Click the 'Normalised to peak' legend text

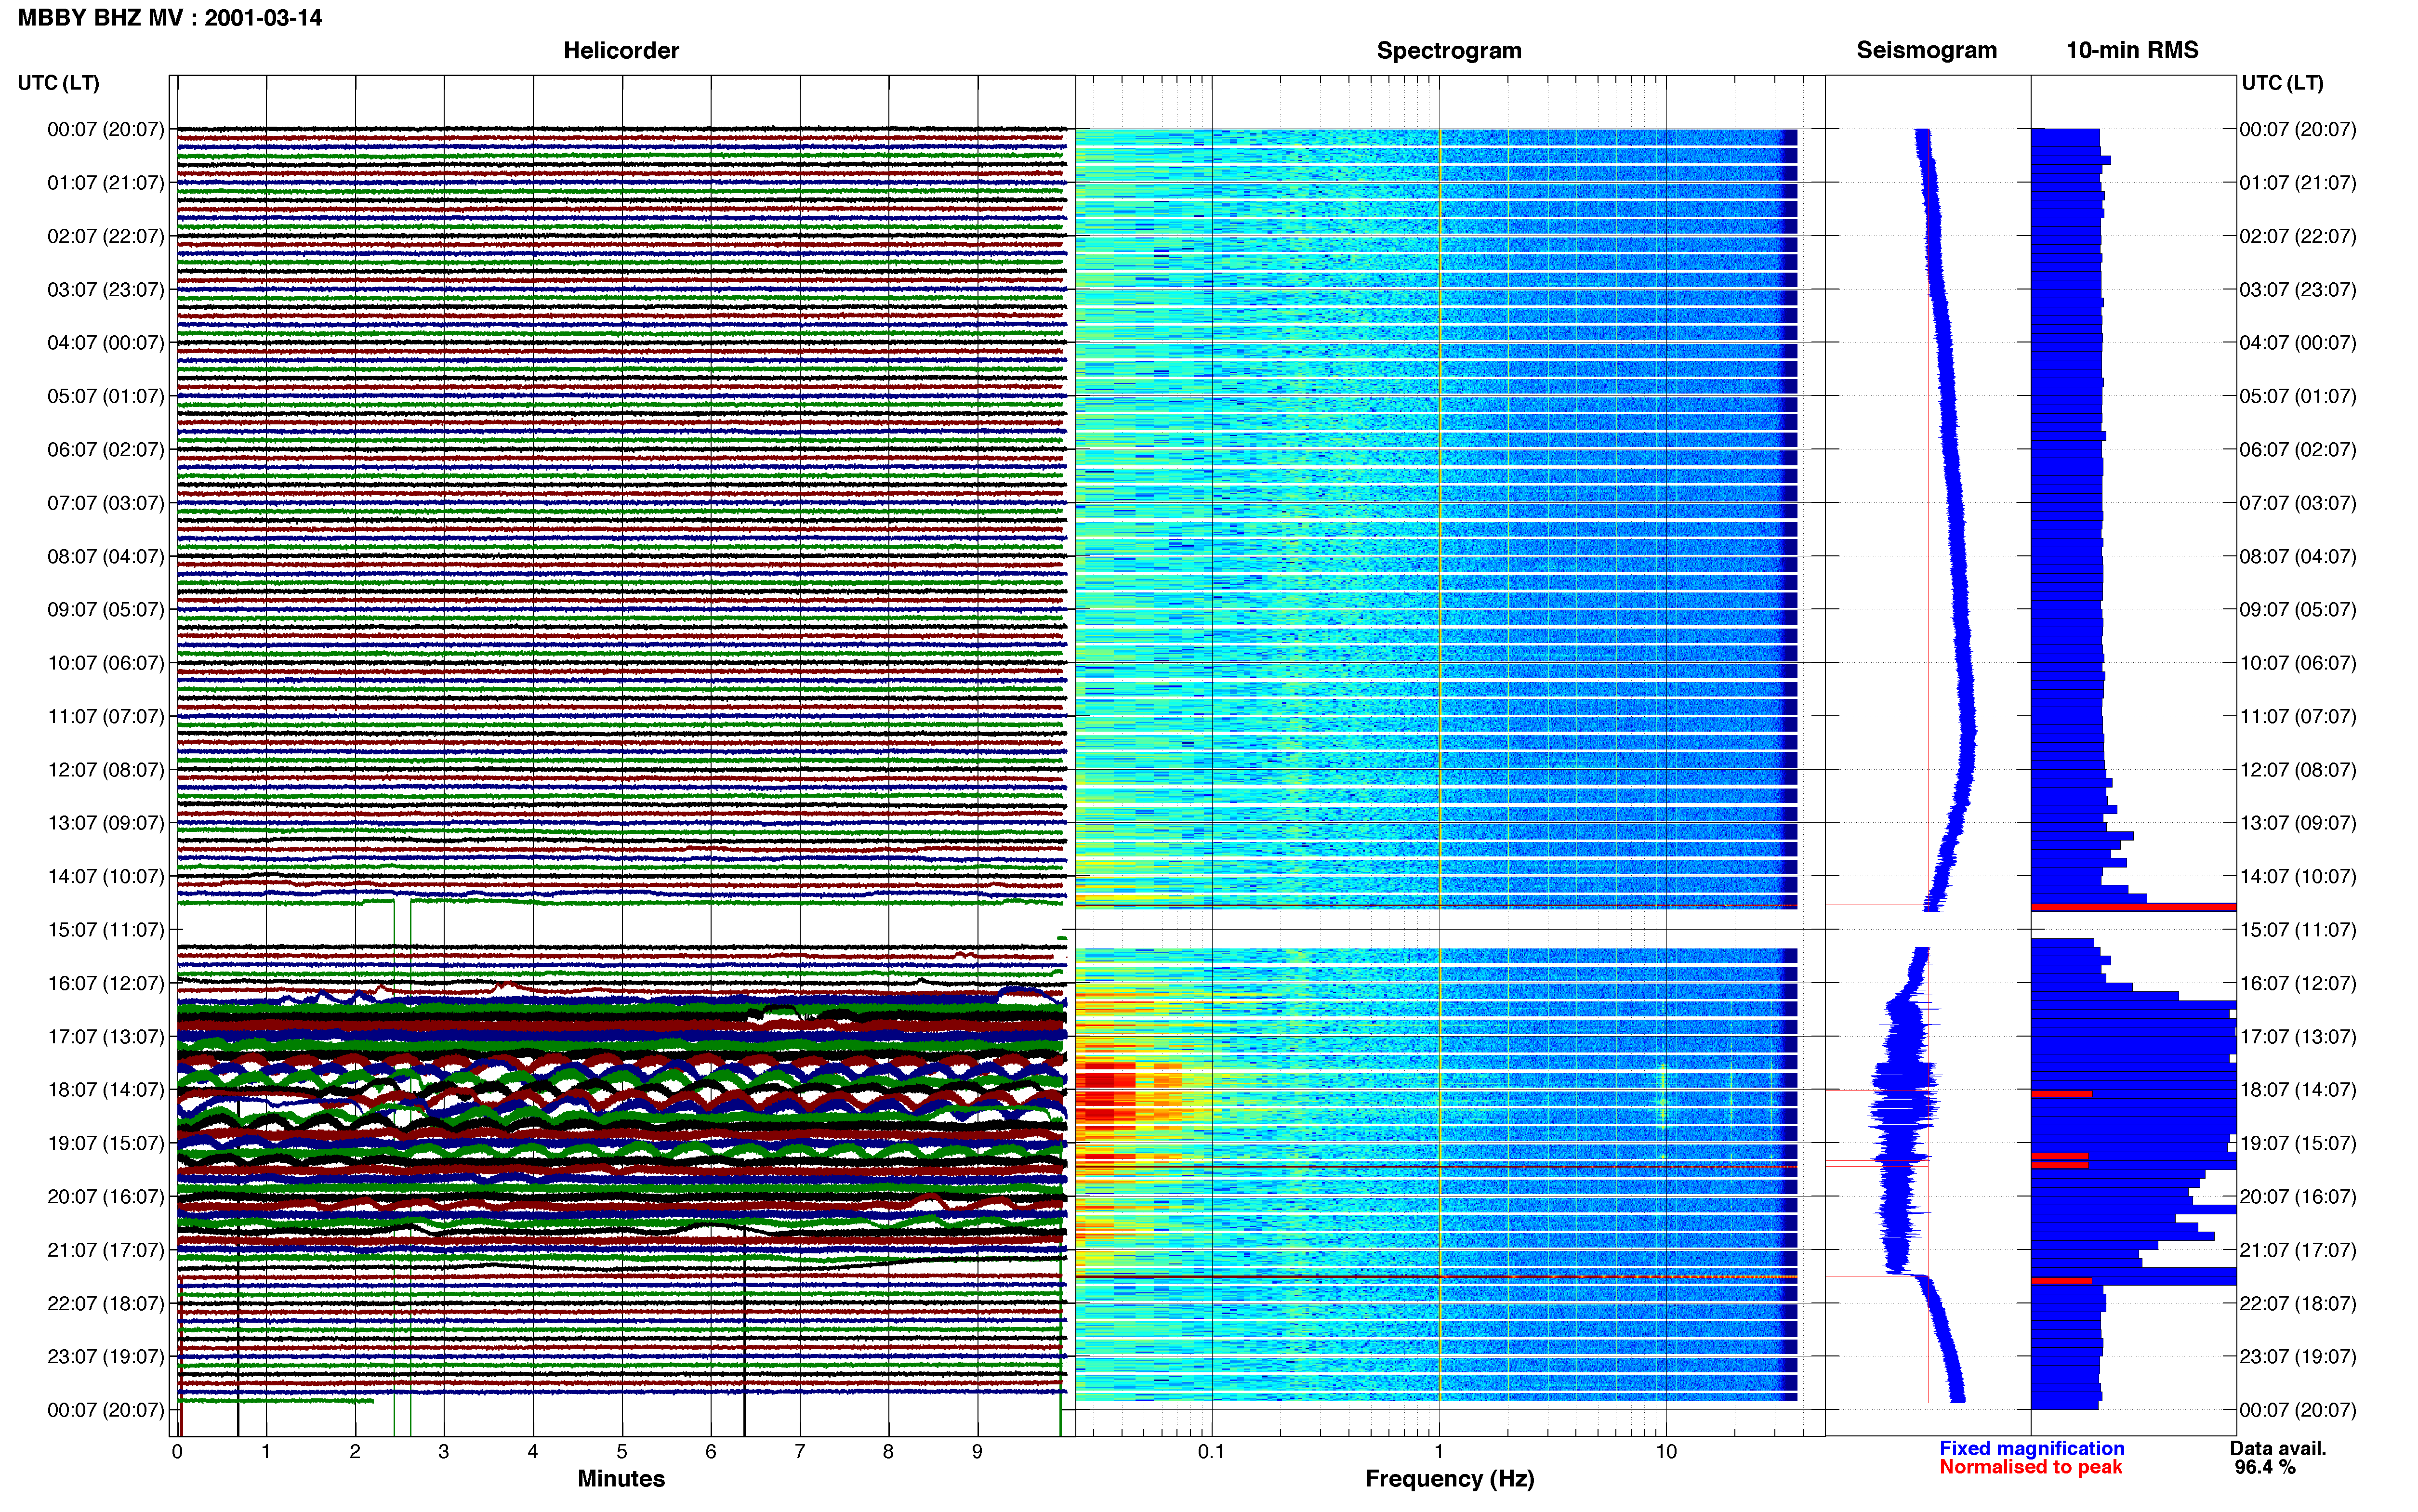pos(2030,1468)
